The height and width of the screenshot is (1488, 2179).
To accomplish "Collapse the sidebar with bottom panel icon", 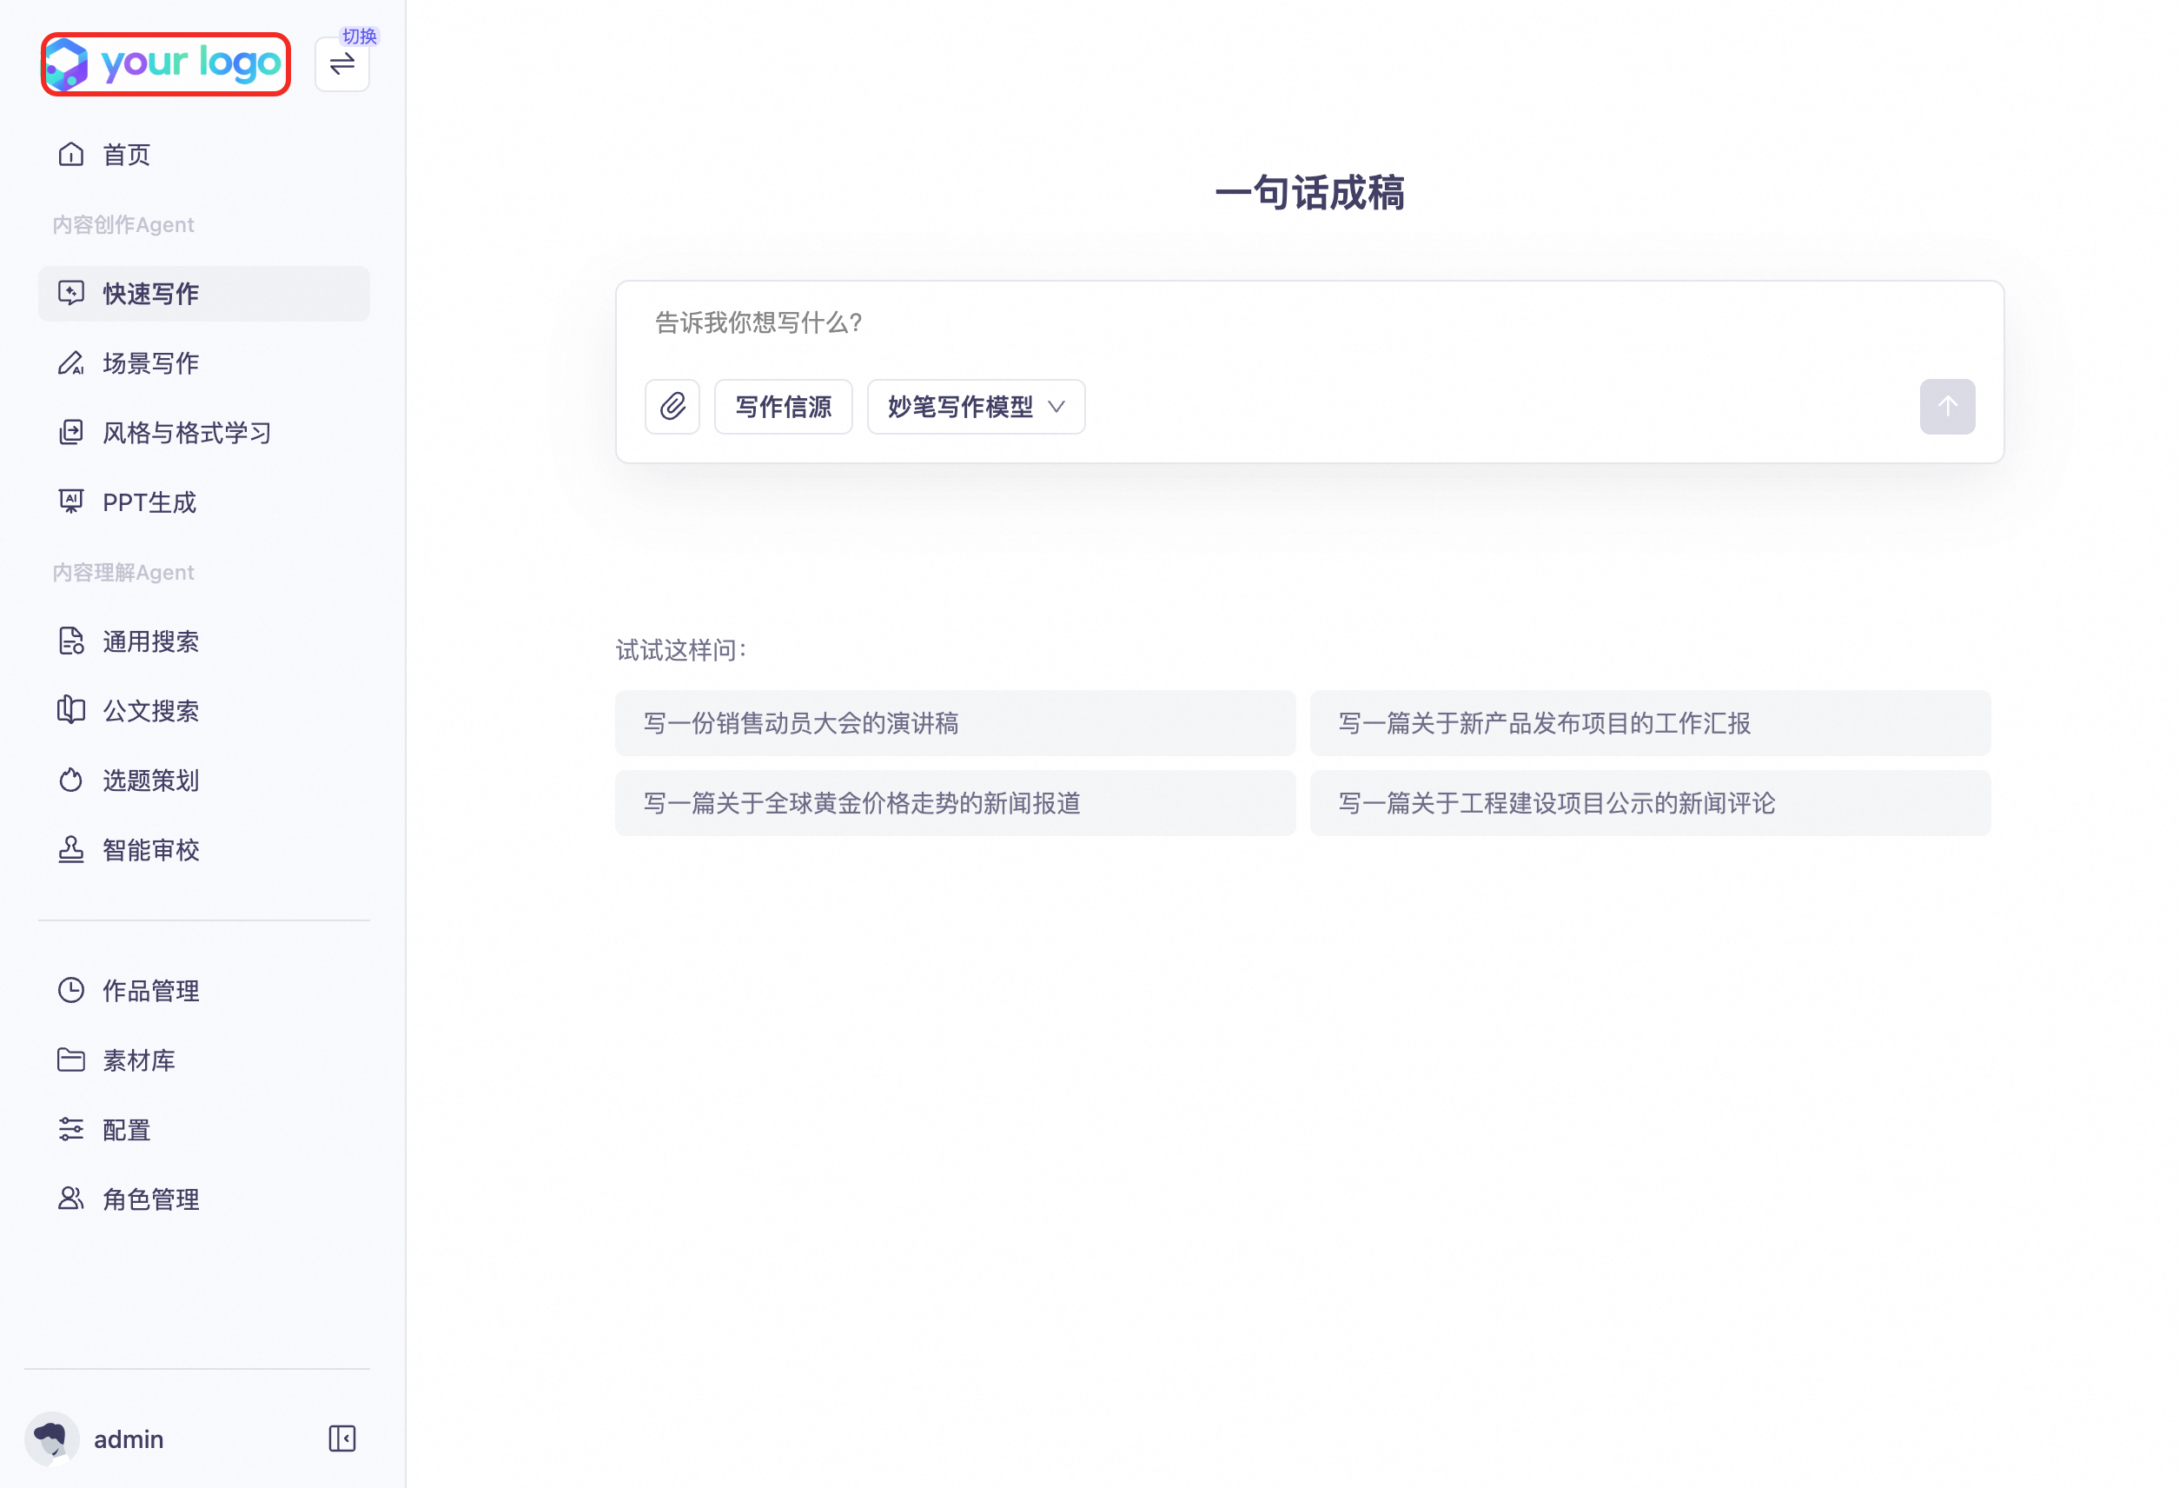I will [341, 1438].
